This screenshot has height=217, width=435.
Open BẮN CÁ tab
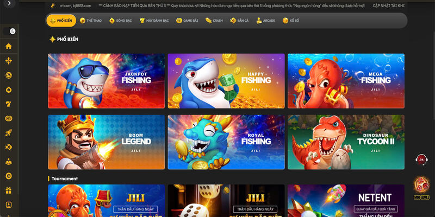pyautogui.click(x=239, y=21)
